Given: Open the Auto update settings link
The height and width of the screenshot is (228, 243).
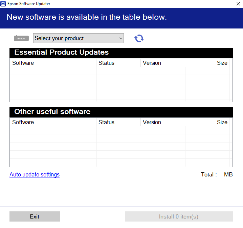Looking at the screenshot, I should (x=35, y=174).
